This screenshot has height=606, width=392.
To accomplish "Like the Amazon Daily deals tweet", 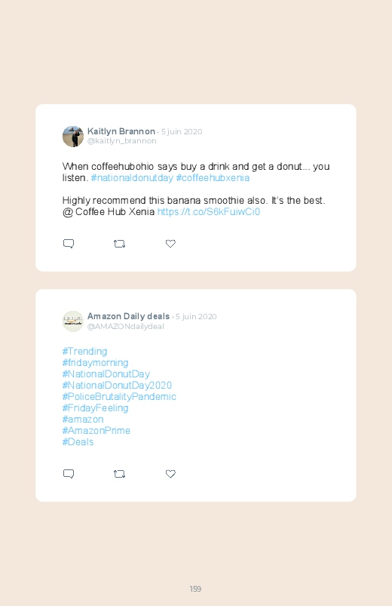I will [170, 473].
